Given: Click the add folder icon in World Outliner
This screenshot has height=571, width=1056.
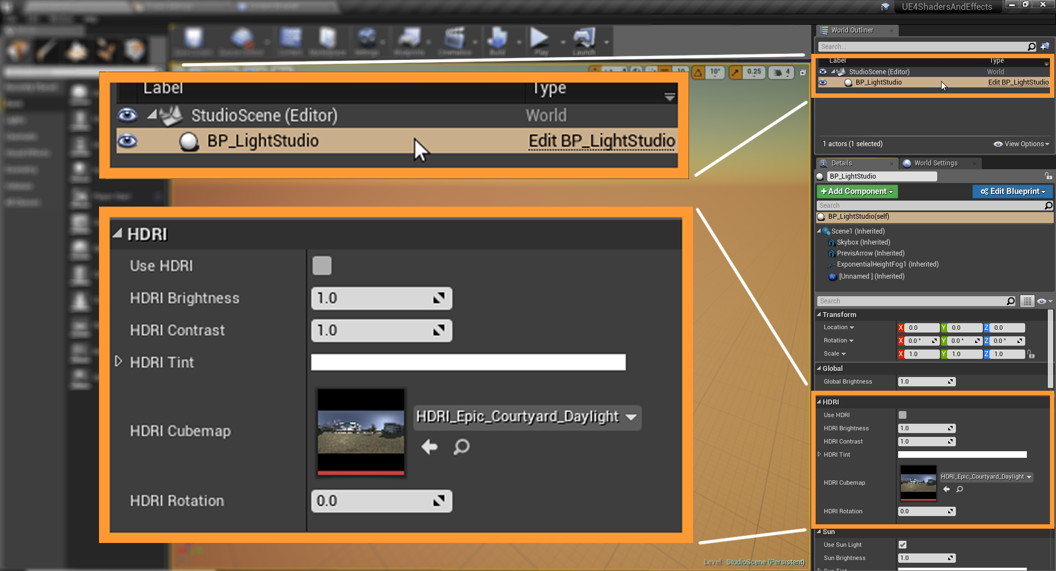Looking at the screenshot, I should [x=1044, y=47].
